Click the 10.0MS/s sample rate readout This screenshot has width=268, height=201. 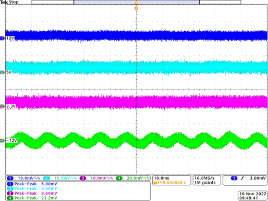(x=204, y=178)
